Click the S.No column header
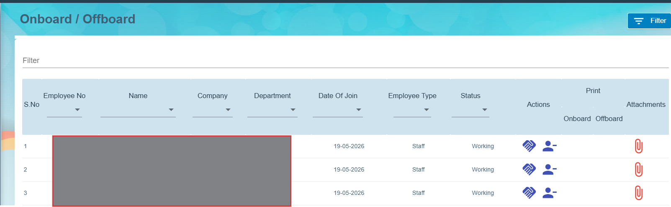Viewport: 671px width, 207px height. click(32, 104)
